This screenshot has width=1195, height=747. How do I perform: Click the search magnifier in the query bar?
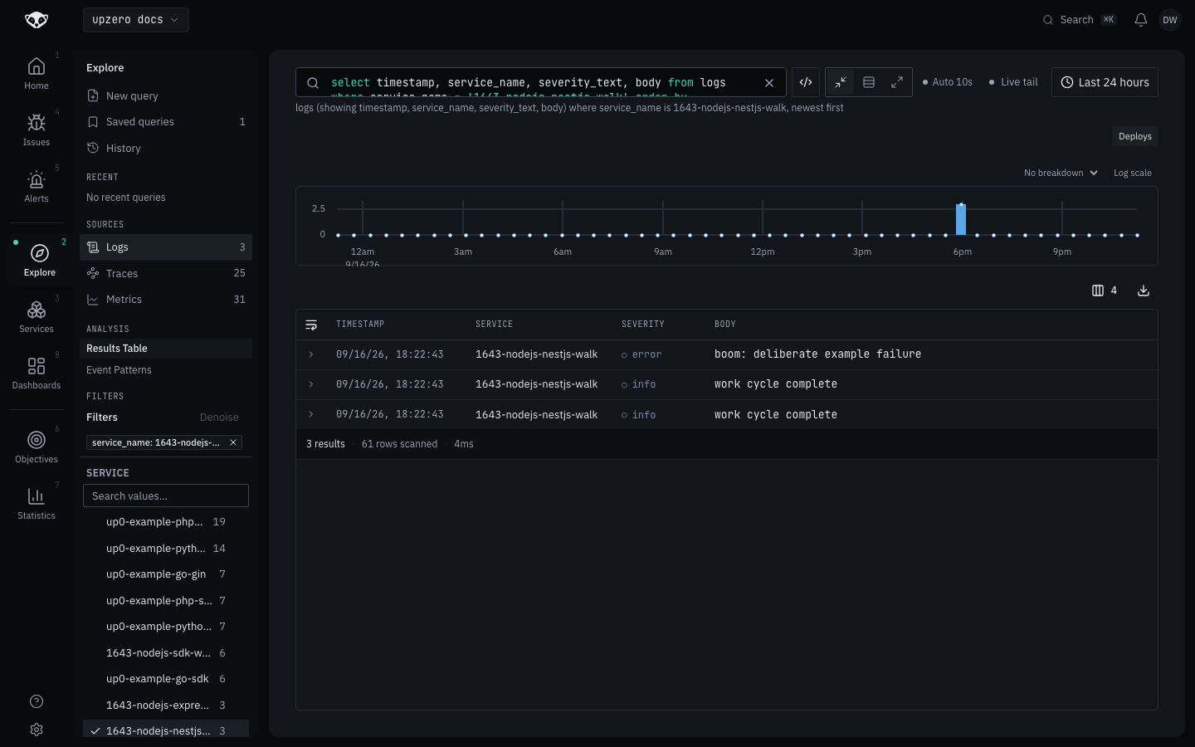[x=313, y=82]
